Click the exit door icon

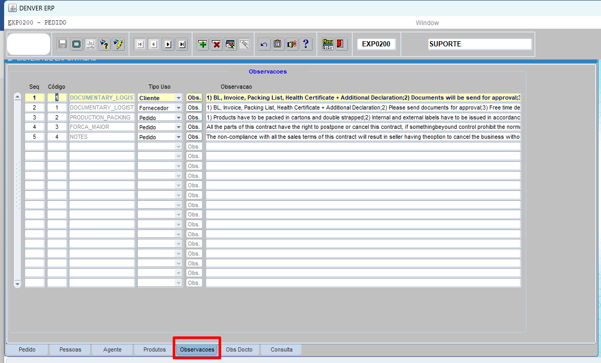(x=341, y=44)
